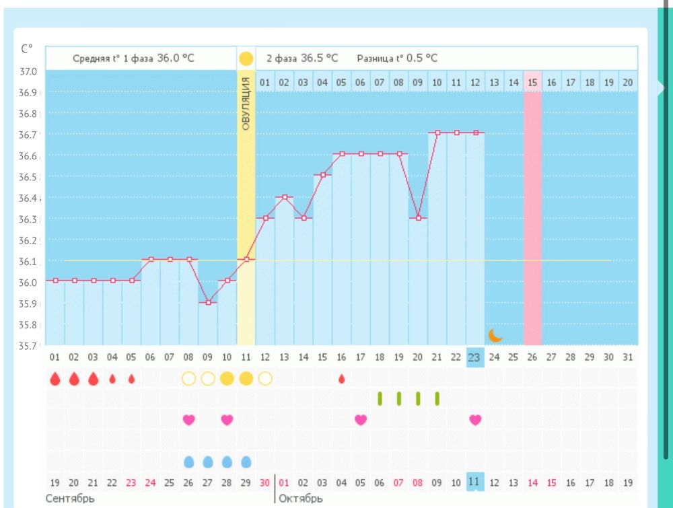Screen dimensions: 673x508
Task: Click the pink heart under day 17
Action: [x=361, y=420]
